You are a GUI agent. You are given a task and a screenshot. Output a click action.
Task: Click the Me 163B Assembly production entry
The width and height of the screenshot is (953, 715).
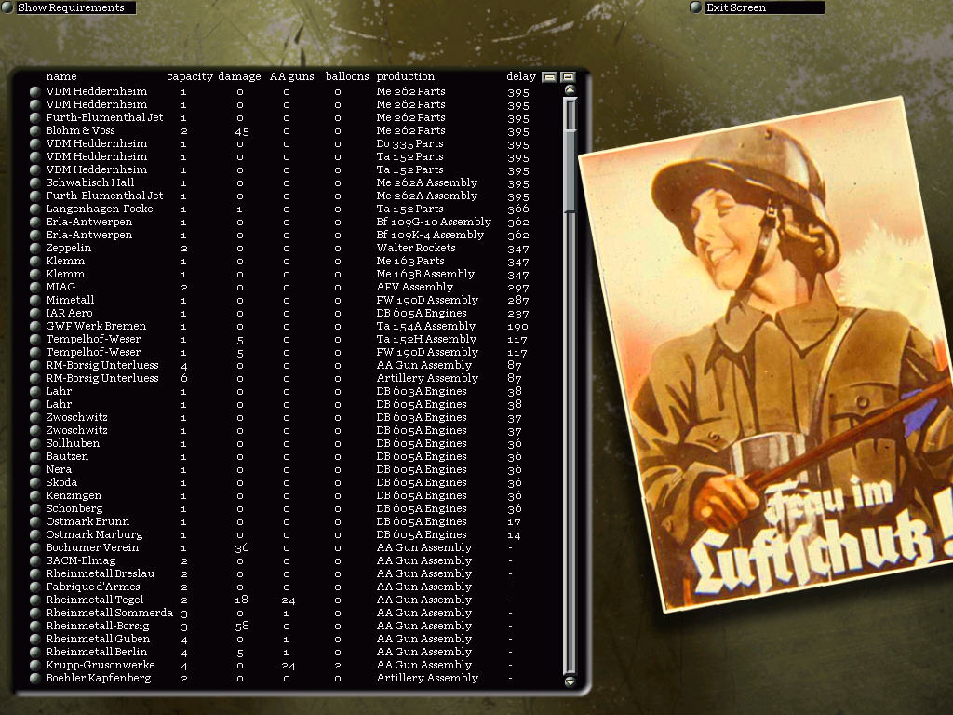[425, 274]
